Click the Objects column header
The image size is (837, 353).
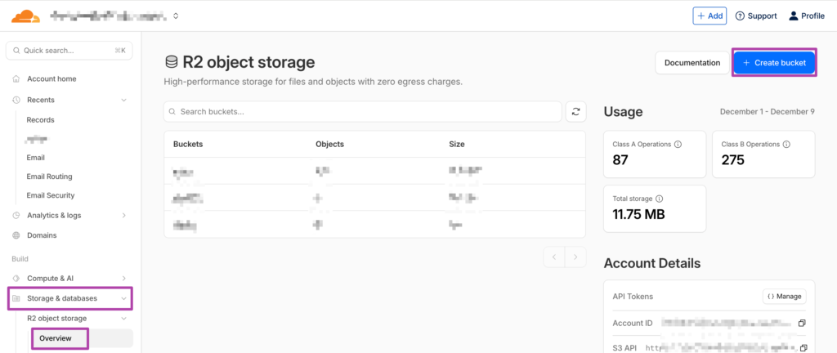pyautogui.click(x=330, y=144)
